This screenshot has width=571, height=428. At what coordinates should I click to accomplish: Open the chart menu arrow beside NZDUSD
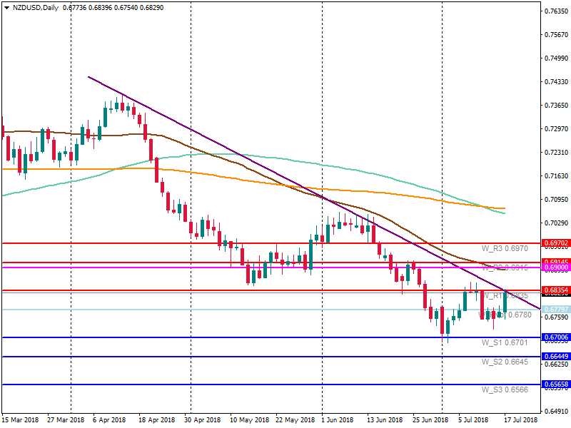point(6,8)
